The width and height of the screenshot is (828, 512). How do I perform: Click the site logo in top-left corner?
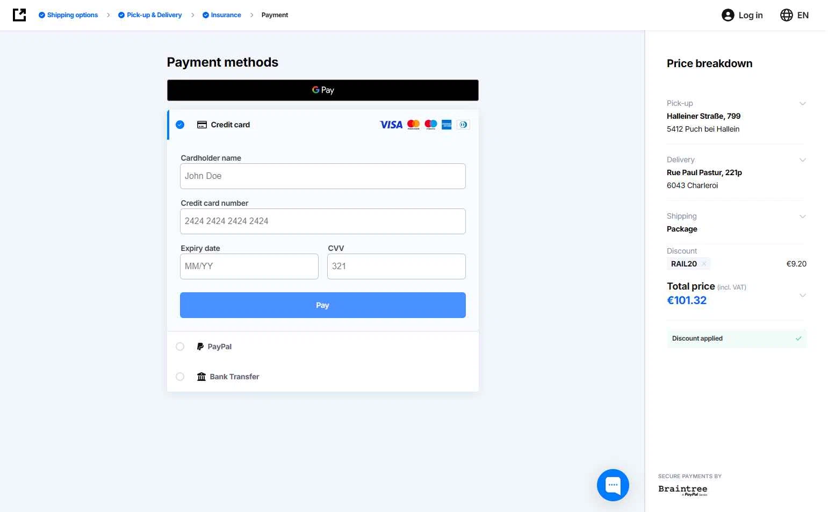(x=19, y=15)
